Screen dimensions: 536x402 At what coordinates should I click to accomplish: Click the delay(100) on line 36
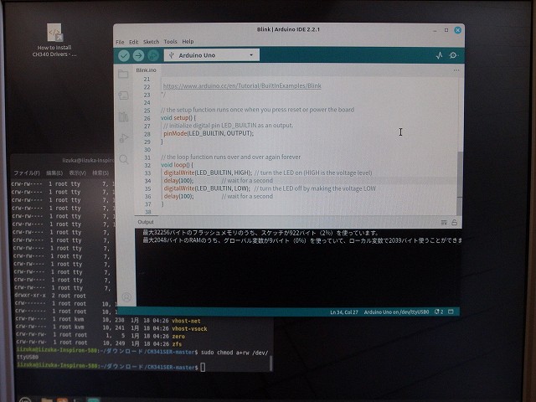(178, 196)
